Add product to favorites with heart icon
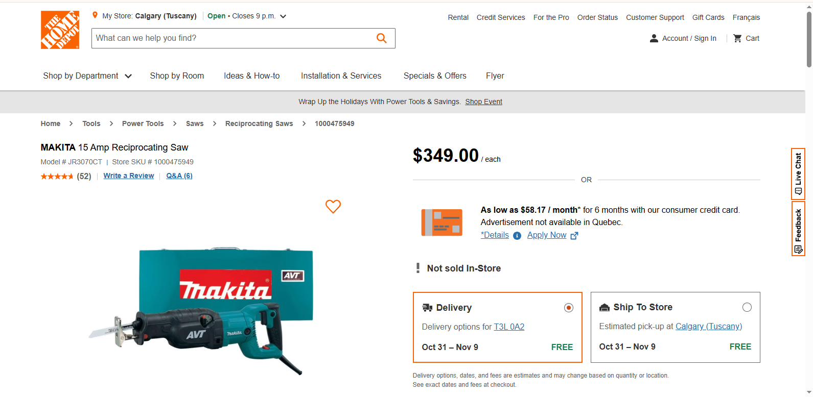Image resolution: width=813 pixels, height=397 pixels. 333,207
